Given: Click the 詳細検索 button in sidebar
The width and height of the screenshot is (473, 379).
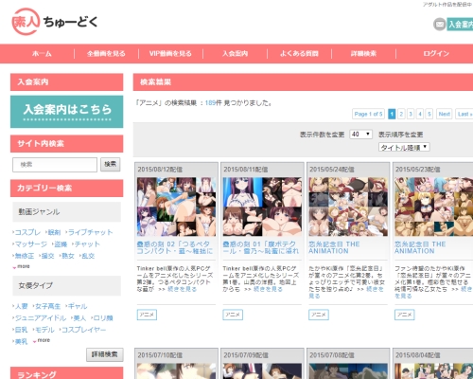Looking at the screenshot, I should [105, 354].
